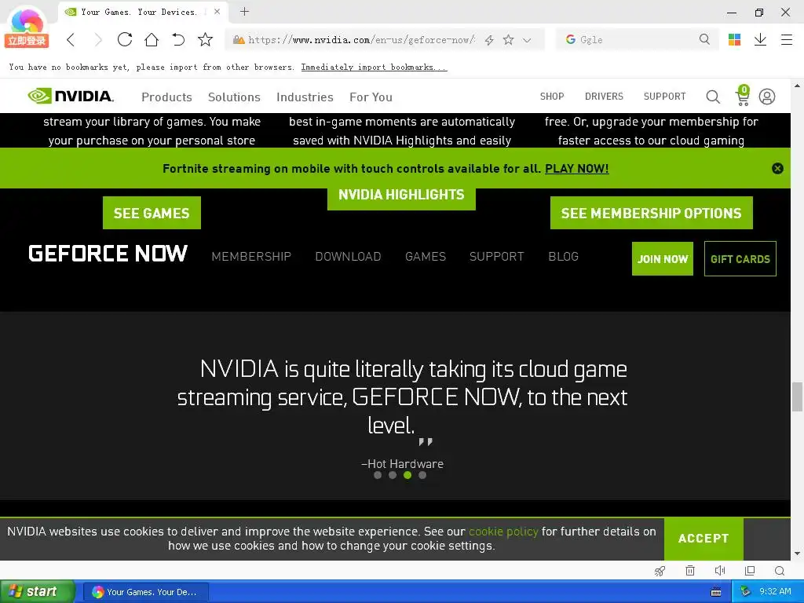Click the search magnifier in Google search box
The height and width of the screenshot is (603, 804).
click(x=704, y=39)
